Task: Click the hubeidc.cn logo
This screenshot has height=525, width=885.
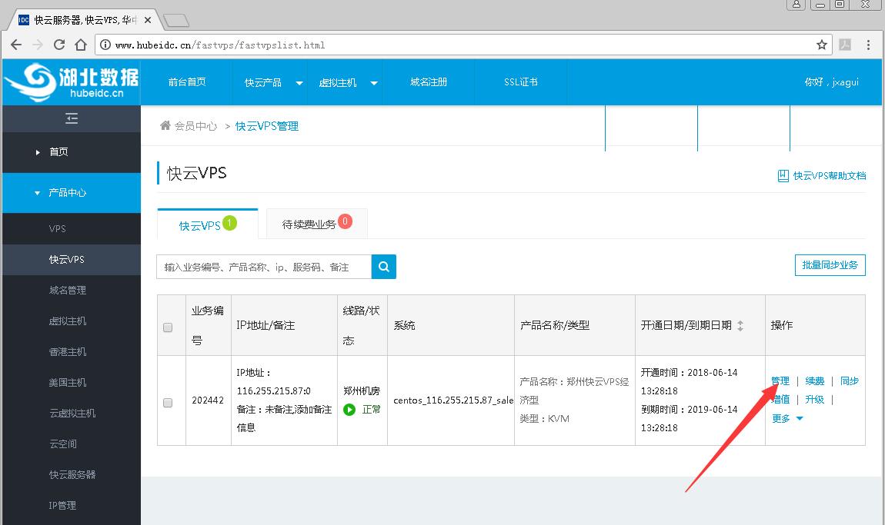Action: (x=72, y=82)
